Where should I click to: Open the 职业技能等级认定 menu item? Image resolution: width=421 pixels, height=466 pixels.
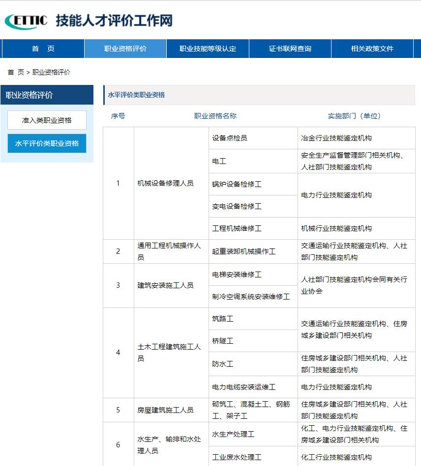[x=207, y=49]
